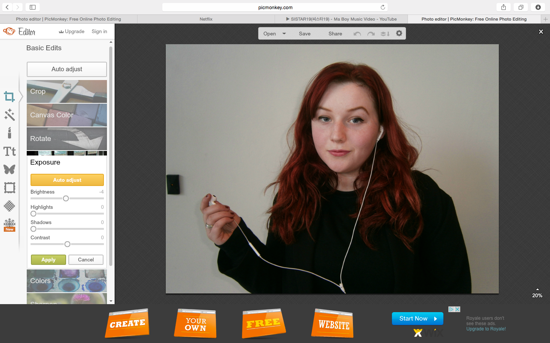Open the Textures crosshatch icon panel
550x343 pixels.
10,206
